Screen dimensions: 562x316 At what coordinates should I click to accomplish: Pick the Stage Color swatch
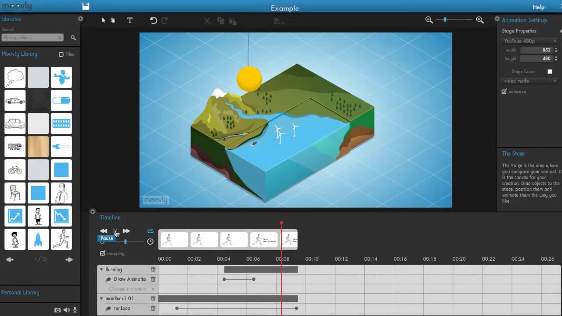[550, 72]
